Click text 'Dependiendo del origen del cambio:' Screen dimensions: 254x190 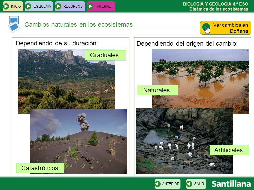pyautogui.click(x=187, y=44)
